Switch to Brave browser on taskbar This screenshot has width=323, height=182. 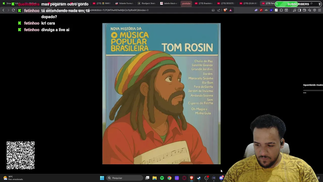click(x=192, y=178)
